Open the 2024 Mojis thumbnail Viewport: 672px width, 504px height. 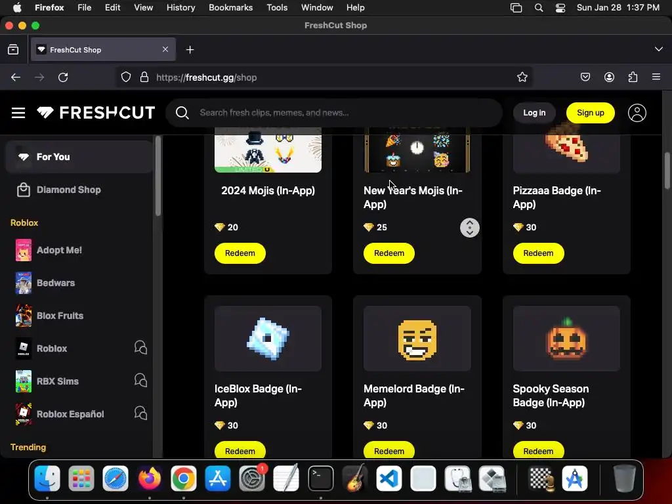click(x=268, y=150)
